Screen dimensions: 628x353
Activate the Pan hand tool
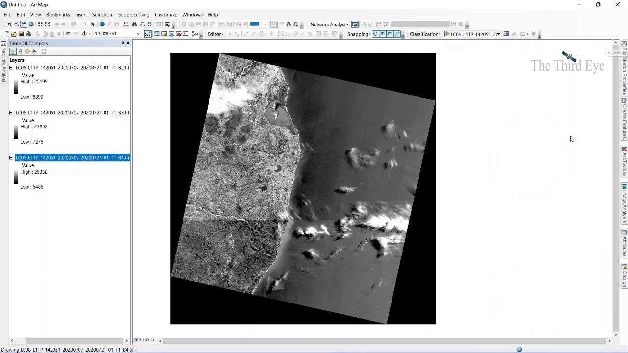pos(24,24)
